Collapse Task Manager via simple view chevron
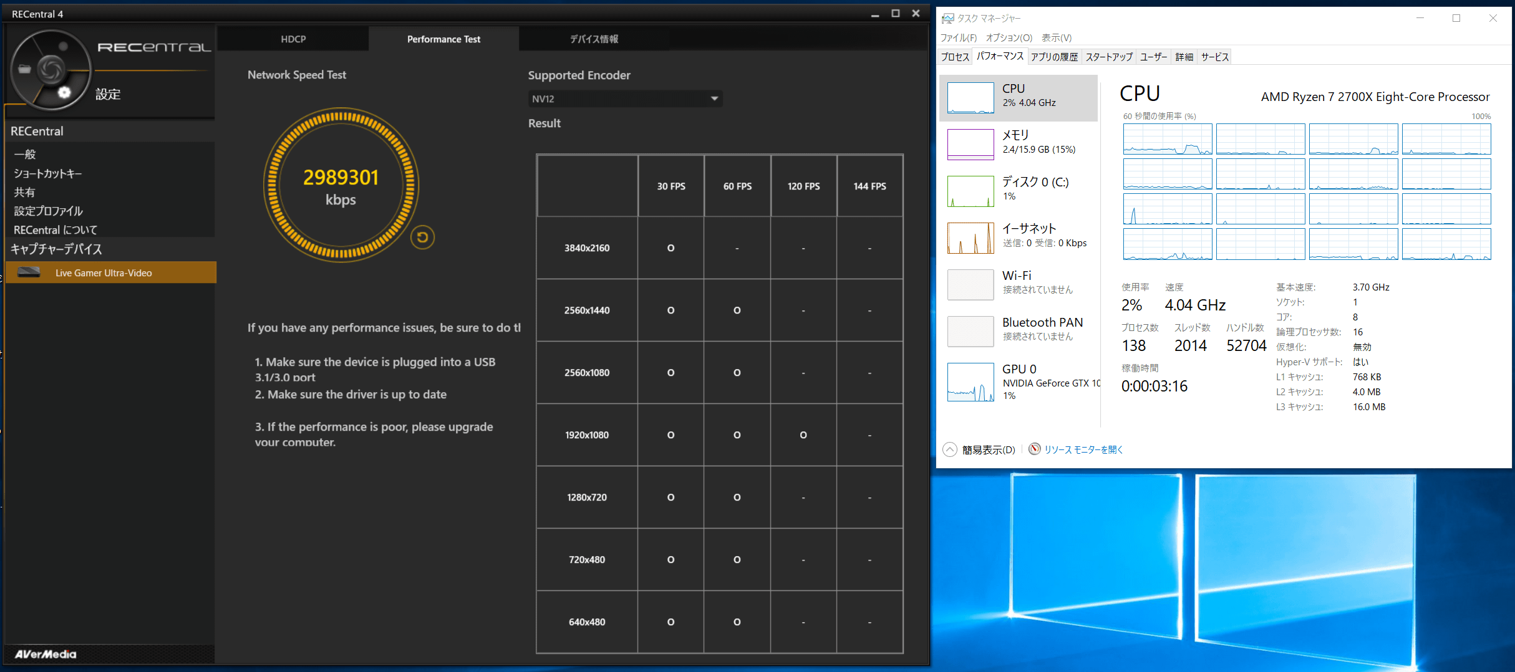This screenshot has width=1515, height=672. click(949, 449)
